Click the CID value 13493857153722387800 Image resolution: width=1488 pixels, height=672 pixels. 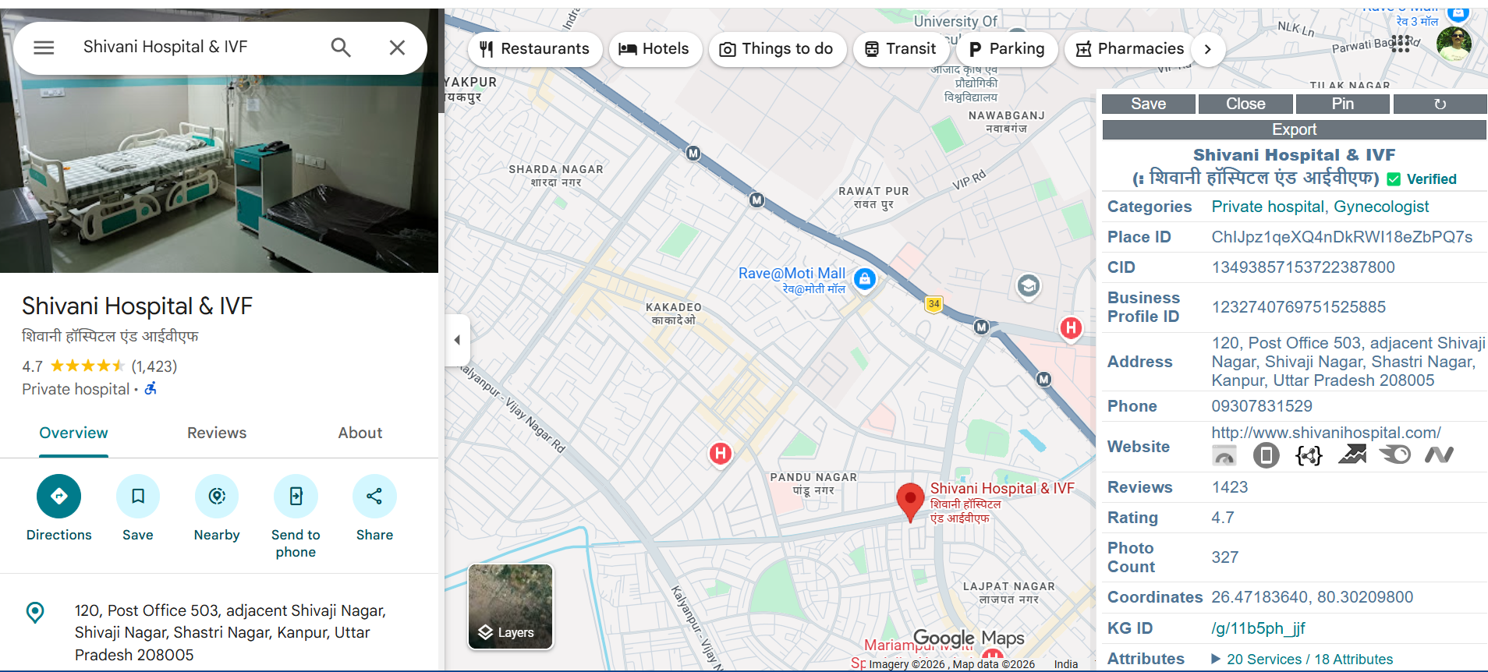pos(1303,267)
